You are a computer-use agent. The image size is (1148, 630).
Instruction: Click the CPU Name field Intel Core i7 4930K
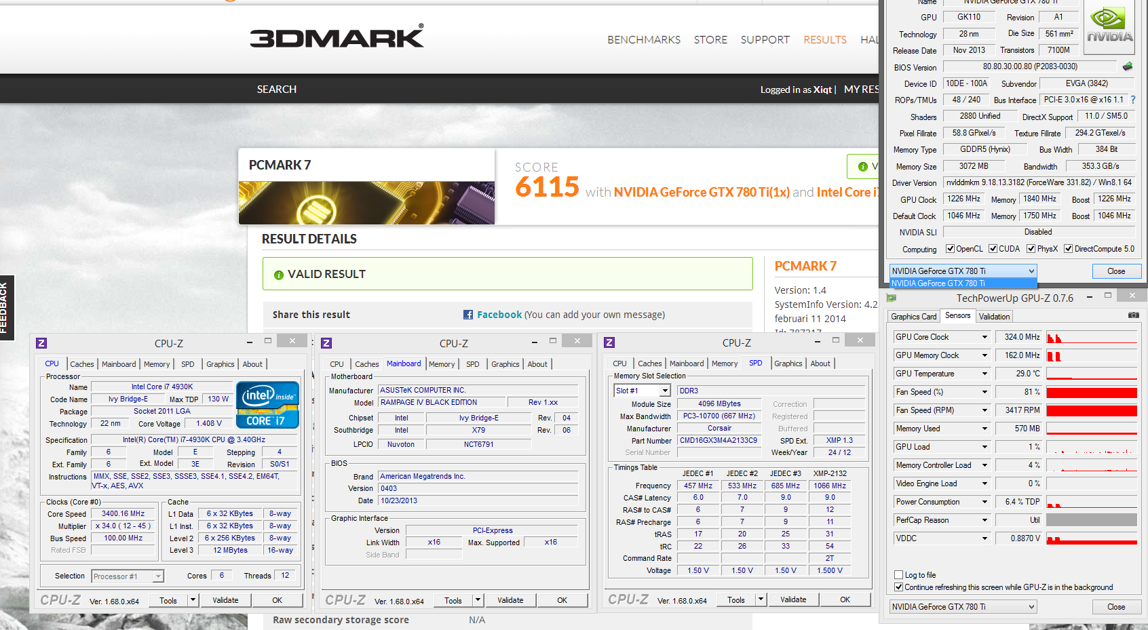tap(162, 387)
